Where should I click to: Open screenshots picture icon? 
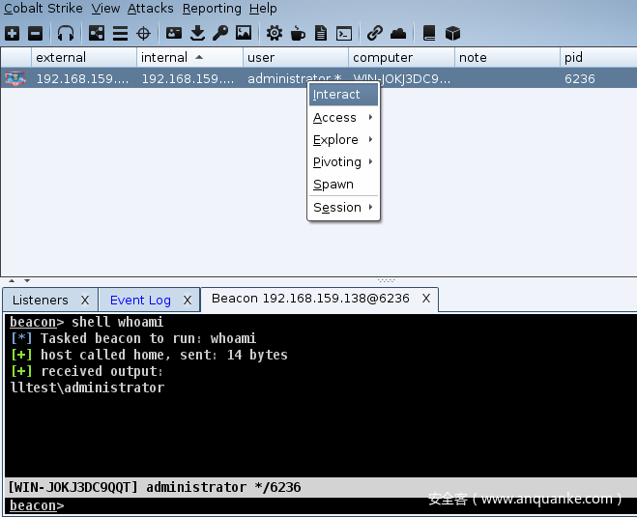pos(244,33)
